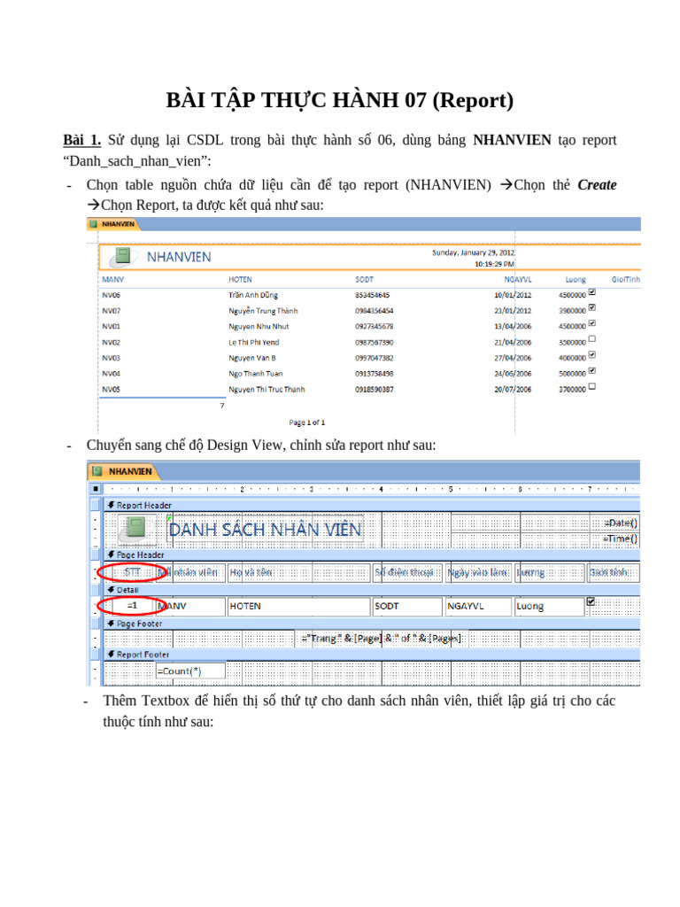This screenshot has width=680, height=907.
Task: Click the NGAYVL column header in the report
Action: 517,279
